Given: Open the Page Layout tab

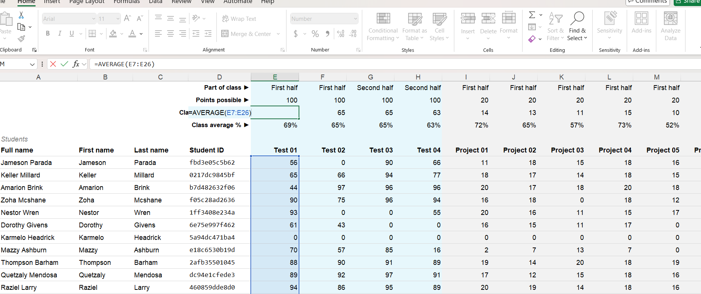Looking at the screenshot, I should (87, 2).
